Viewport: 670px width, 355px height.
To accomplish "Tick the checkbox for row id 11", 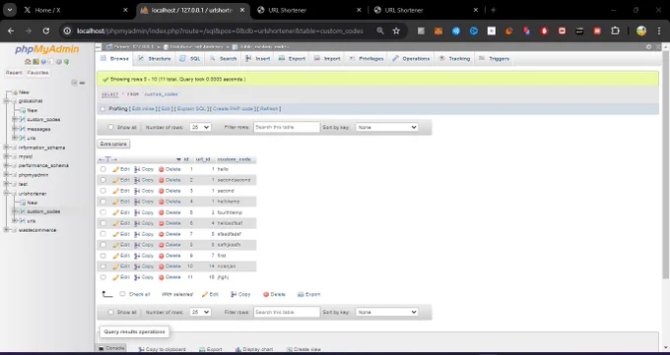I will click(x=103, y=277).
